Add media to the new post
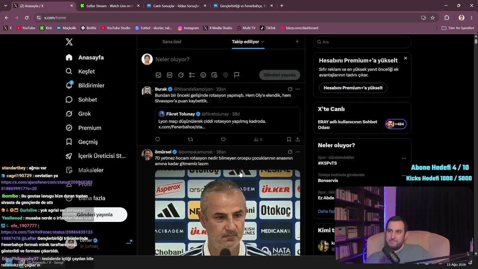 coord(158,75)
